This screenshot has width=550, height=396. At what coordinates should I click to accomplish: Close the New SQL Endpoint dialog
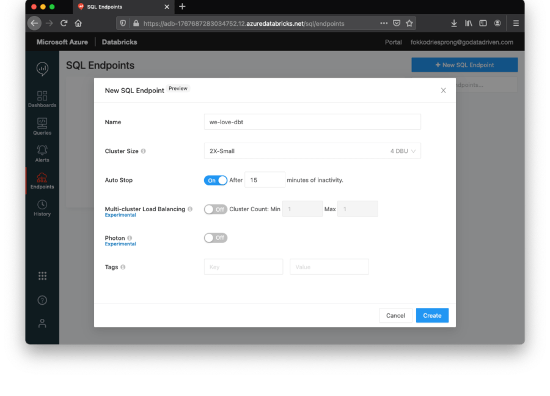pos(444,91)
